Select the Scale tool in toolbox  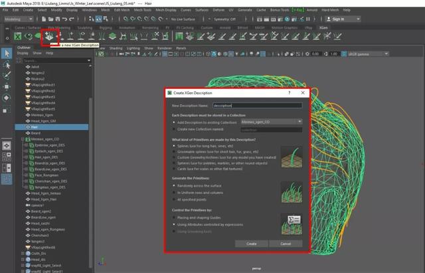(5, 110)
